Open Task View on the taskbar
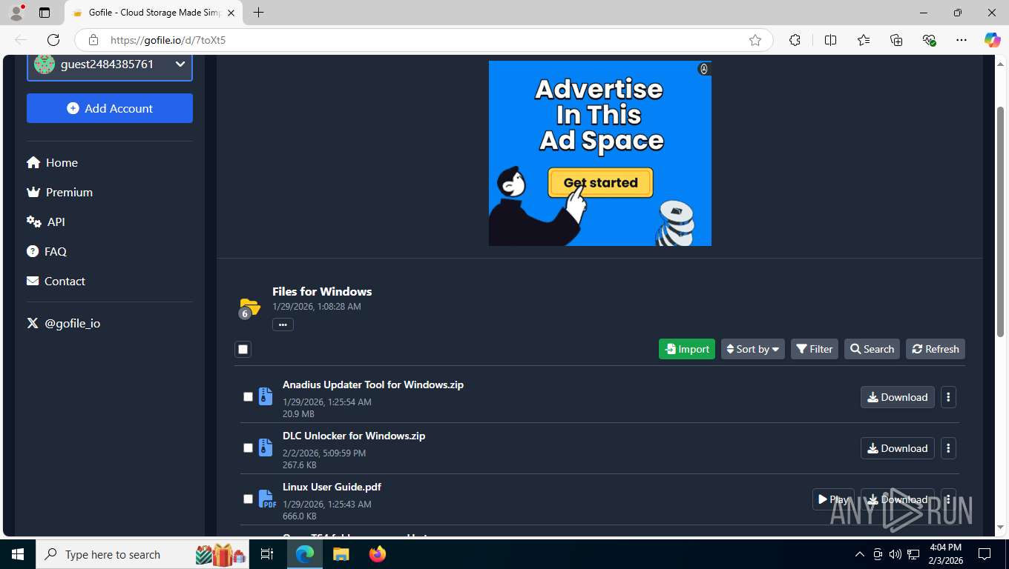This screenshot has height=569, width=1009. (267, 554)
